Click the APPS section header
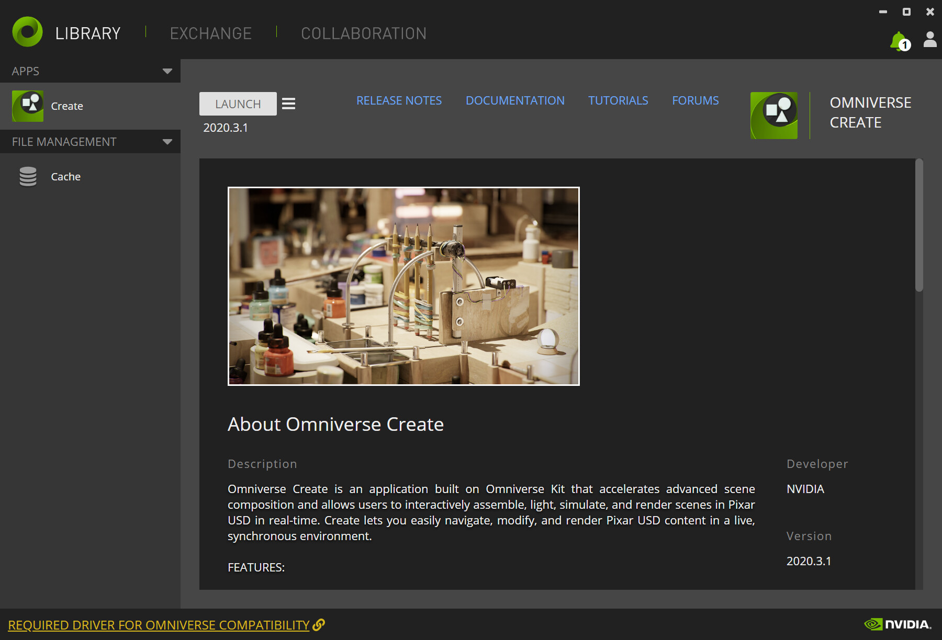The image size is (942, 640). coord(90,71)
